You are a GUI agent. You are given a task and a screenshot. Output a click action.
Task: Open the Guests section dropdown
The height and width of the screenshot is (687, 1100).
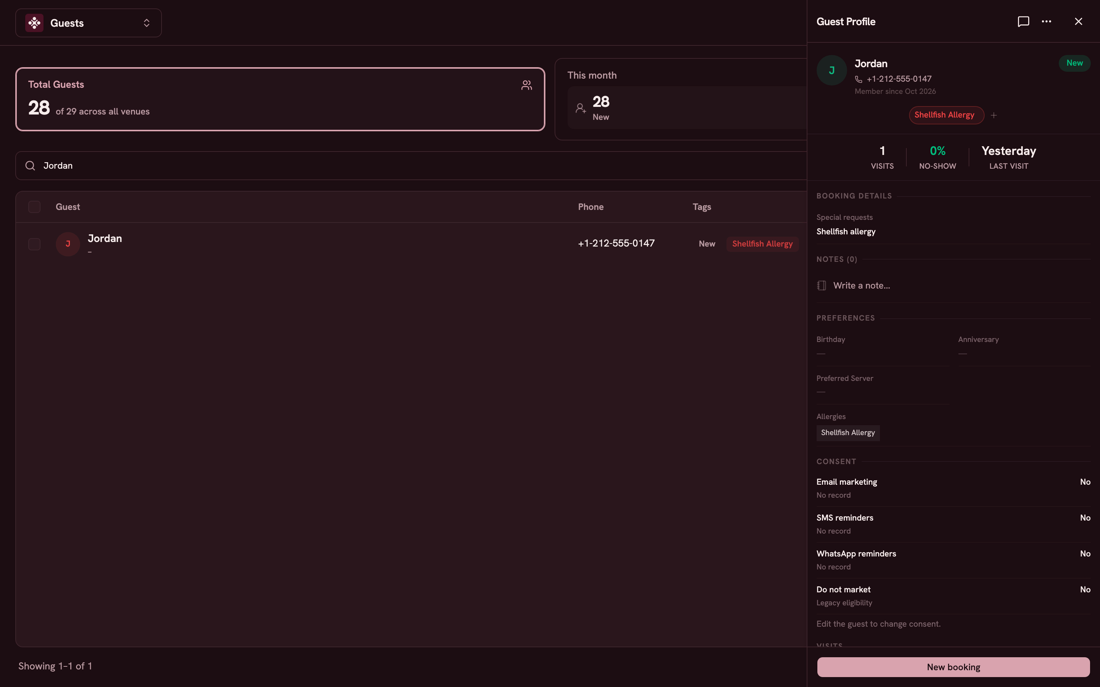tap(89, 23)
